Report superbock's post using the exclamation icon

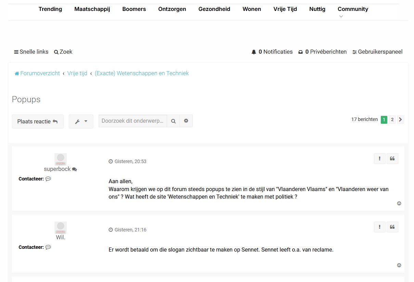coord(379,159)
